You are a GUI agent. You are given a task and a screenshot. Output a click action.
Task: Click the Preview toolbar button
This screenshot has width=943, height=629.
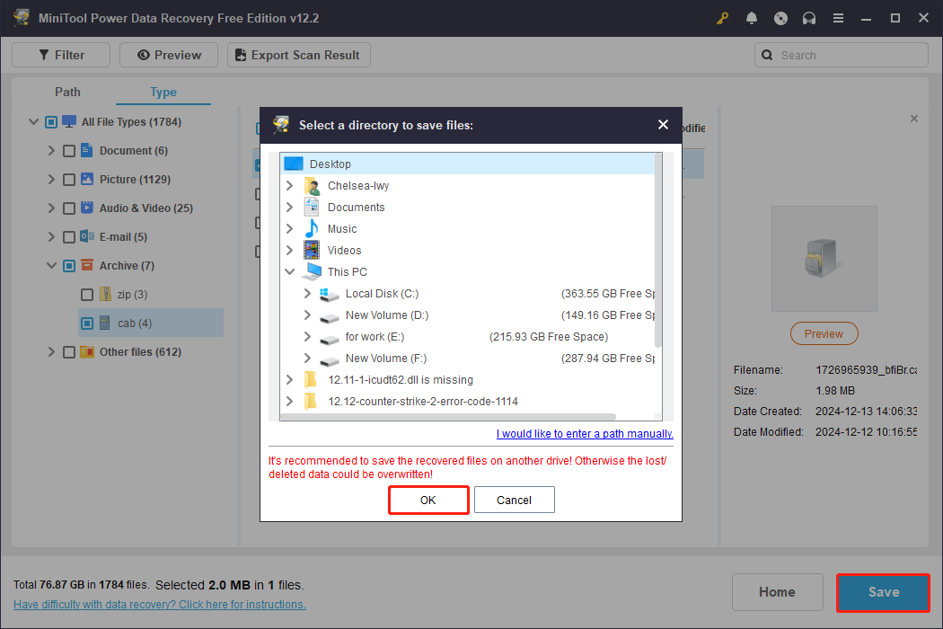tap(169, 55)
